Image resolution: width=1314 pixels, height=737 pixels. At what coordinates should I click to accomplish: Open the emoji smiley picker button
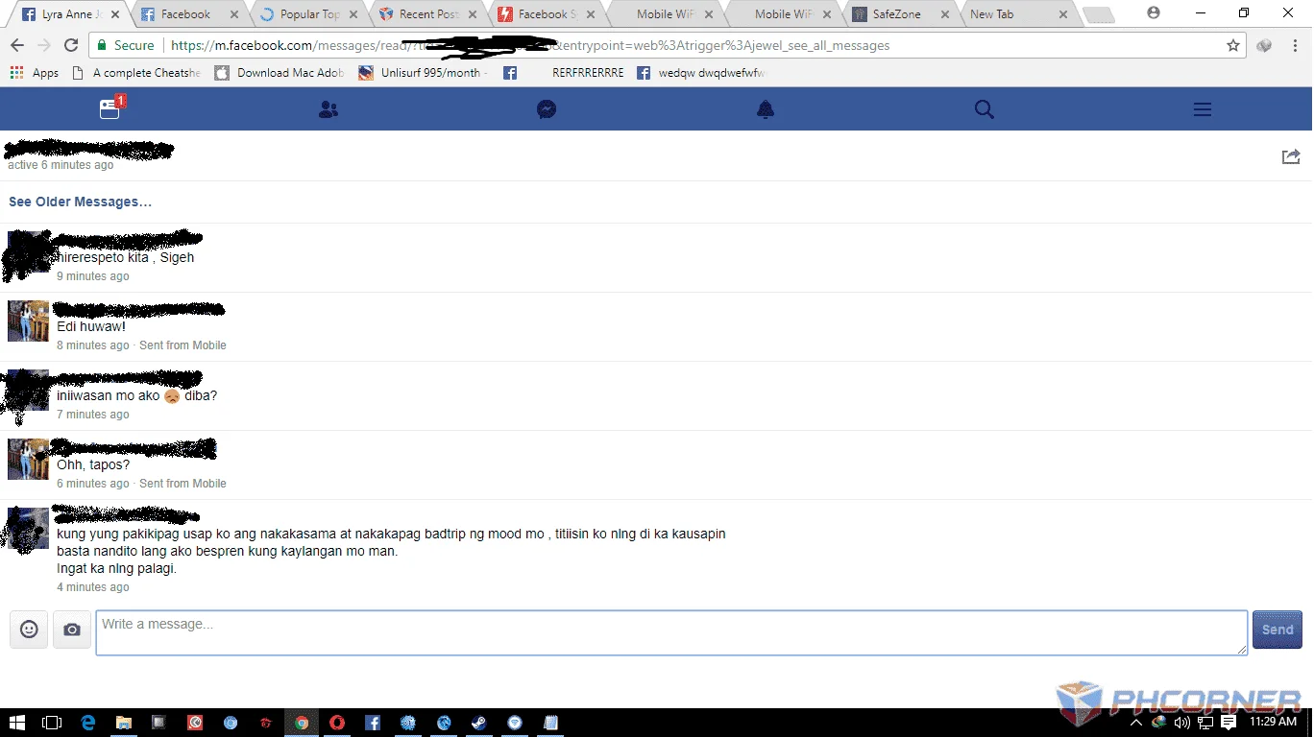point(29,630)
